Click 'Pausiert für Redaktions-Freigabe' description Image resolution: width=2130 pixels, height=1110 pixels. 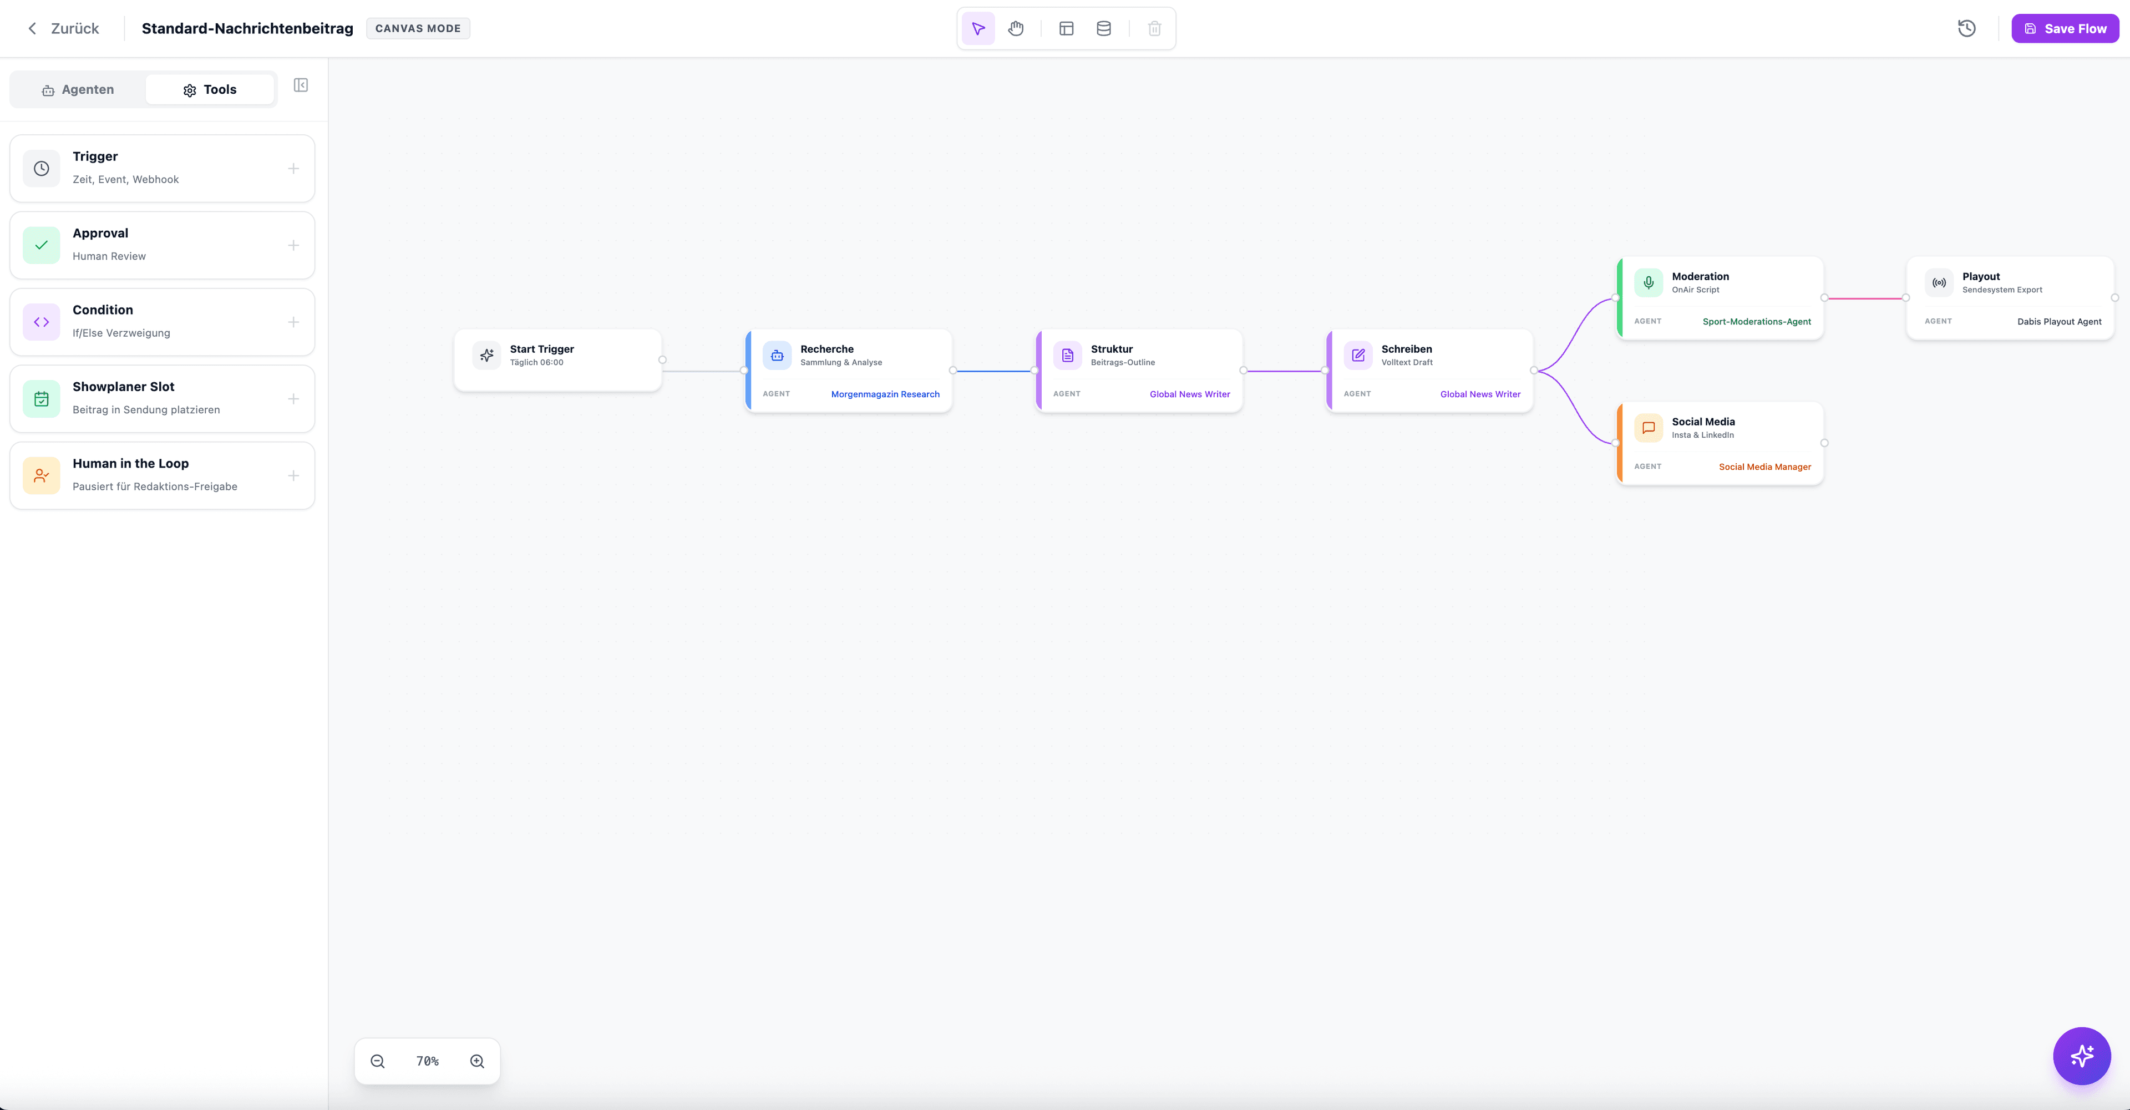coord(155,486)
